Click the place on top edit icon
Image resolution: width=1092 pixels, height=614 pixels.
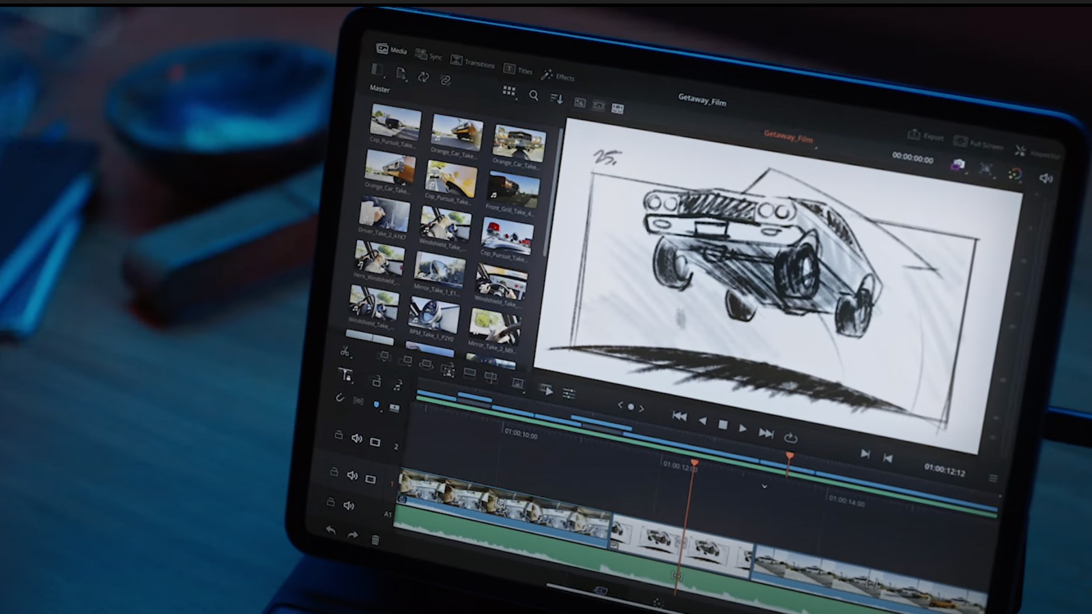tap(470, 372)
